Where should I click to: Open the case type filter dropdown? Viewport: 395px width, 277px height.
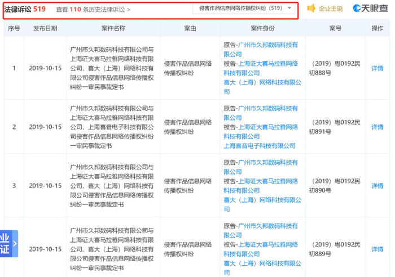pos(244,8)
